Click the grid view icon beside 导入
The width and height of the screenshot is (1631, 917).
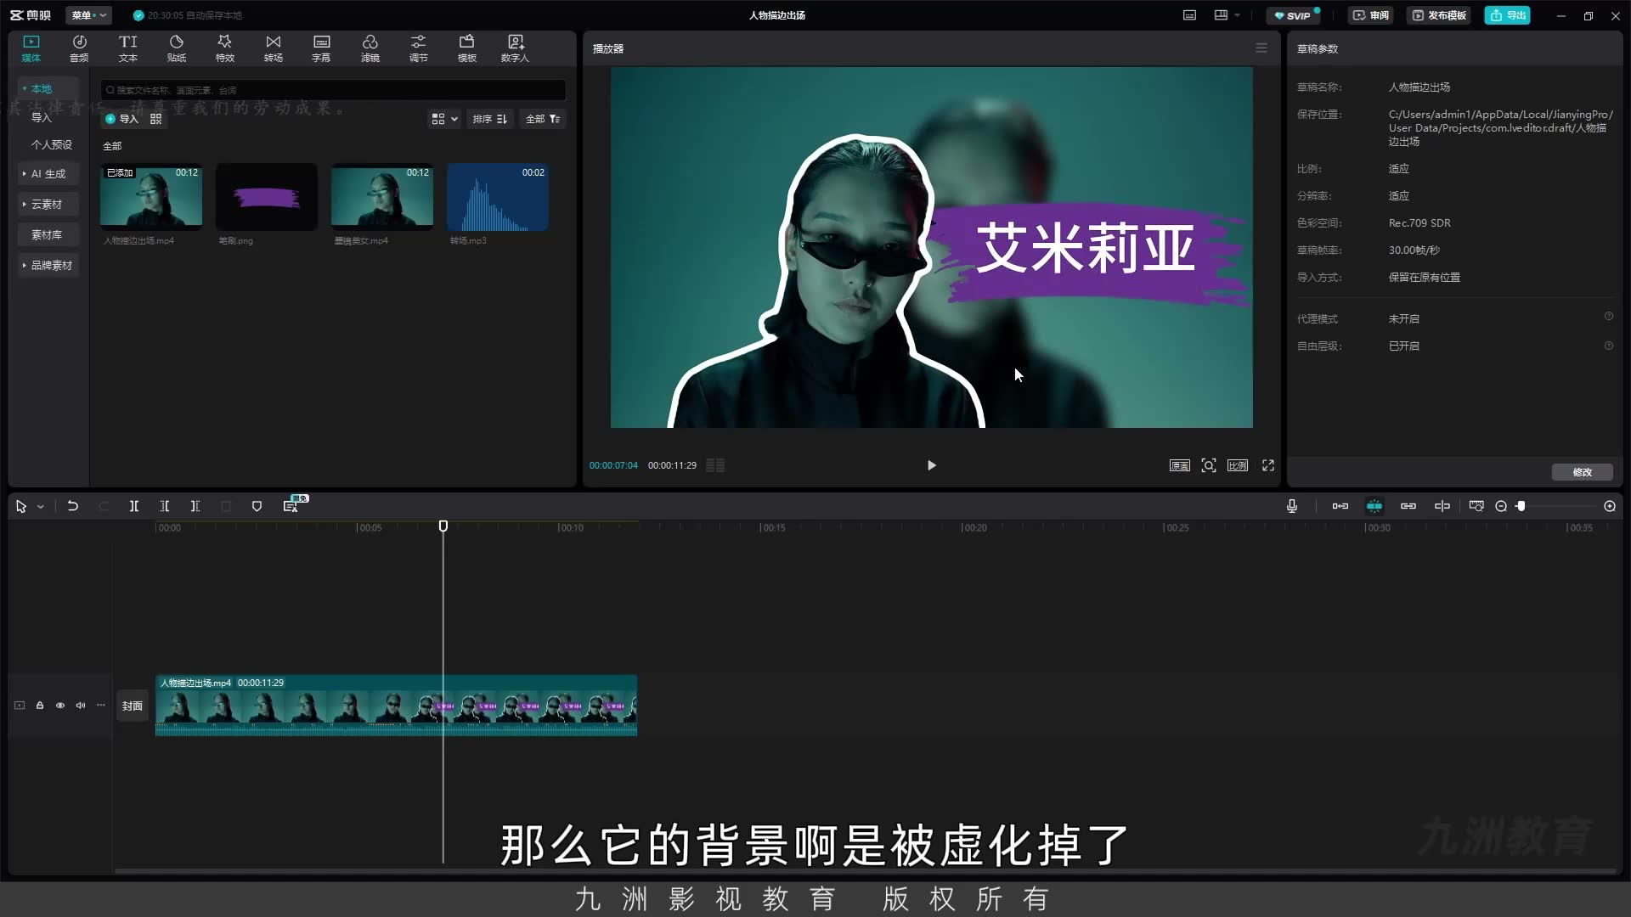click(156, 119)
